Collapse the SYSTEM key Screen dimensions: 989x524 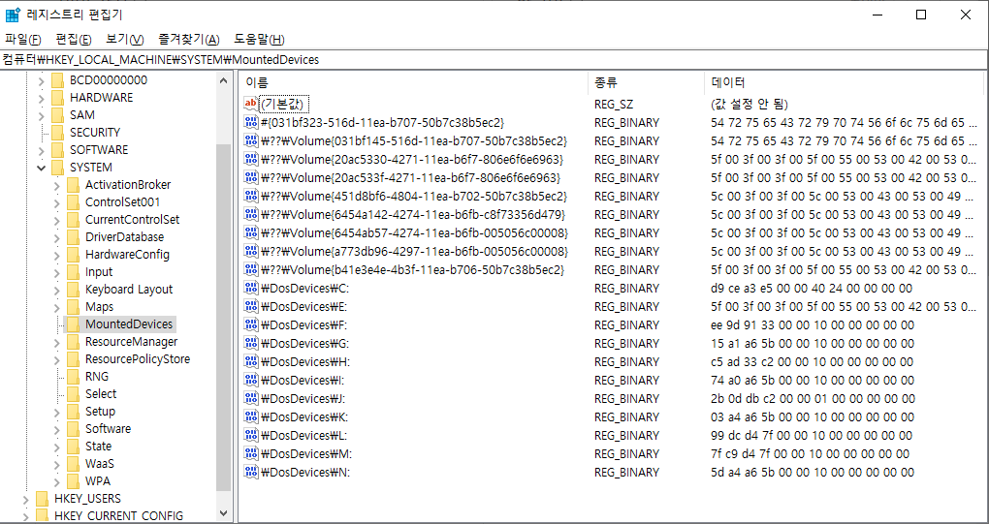tap(42, 169)
